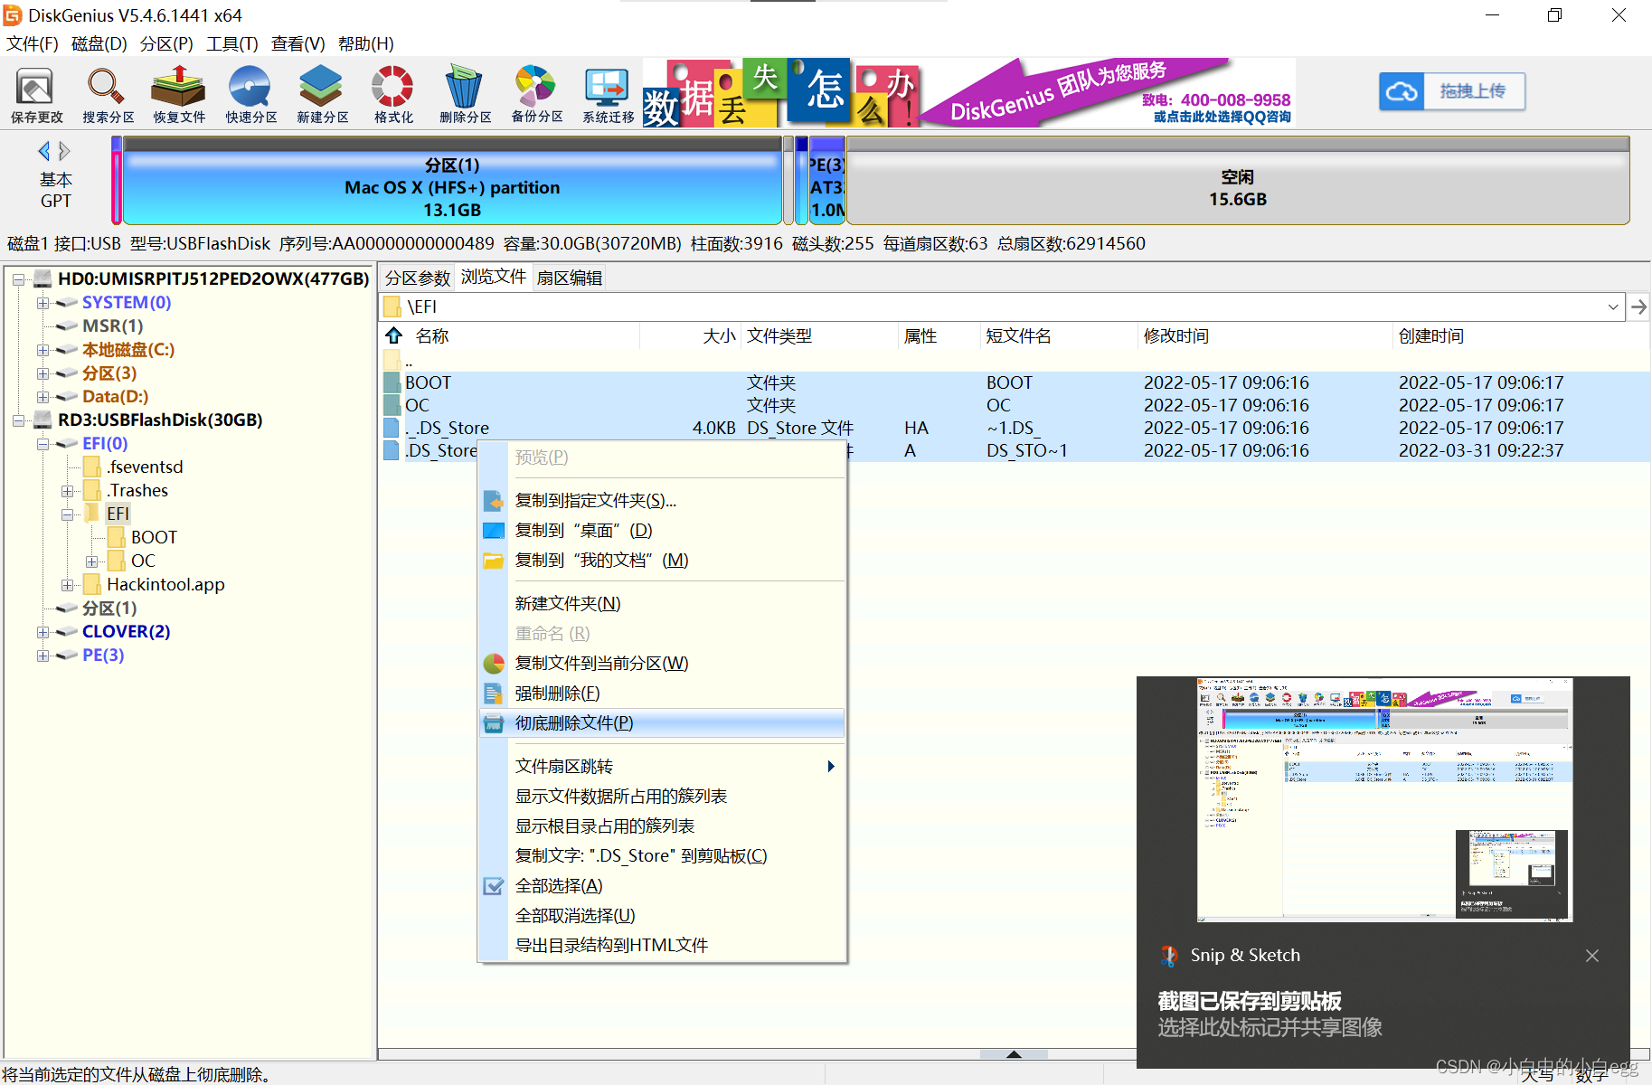Expand the .Trashes folder node

point(67,491)
